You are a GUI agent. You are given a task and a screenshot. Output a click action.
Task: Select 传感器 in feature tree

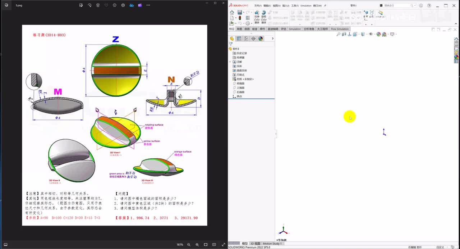point(239,58)
